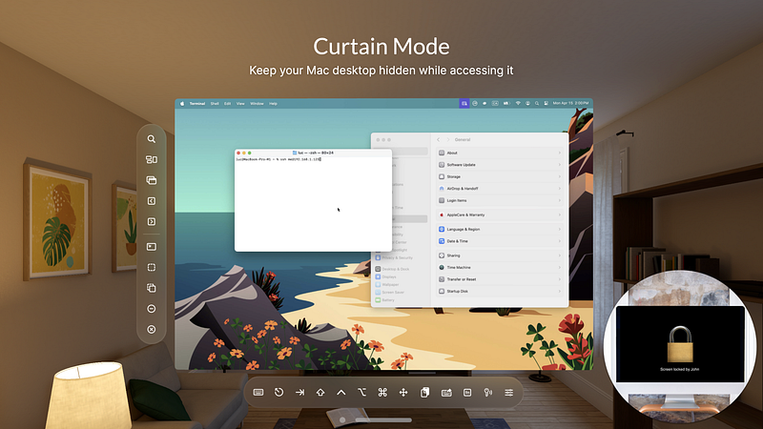Open the Shell menu
The image size is (763, 429).
pyautogui.click(x=215, y=104)
